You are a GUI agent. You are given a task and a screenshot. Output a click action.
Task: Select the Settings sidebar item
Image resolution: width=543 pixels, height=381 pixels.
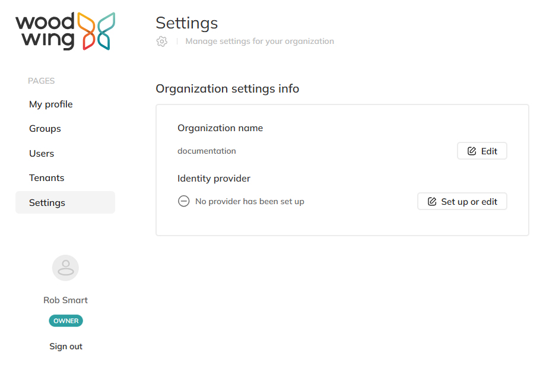click(65, 202)
